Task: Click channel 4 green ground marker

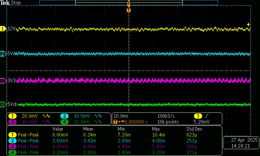Action: (x=3, y=104)
